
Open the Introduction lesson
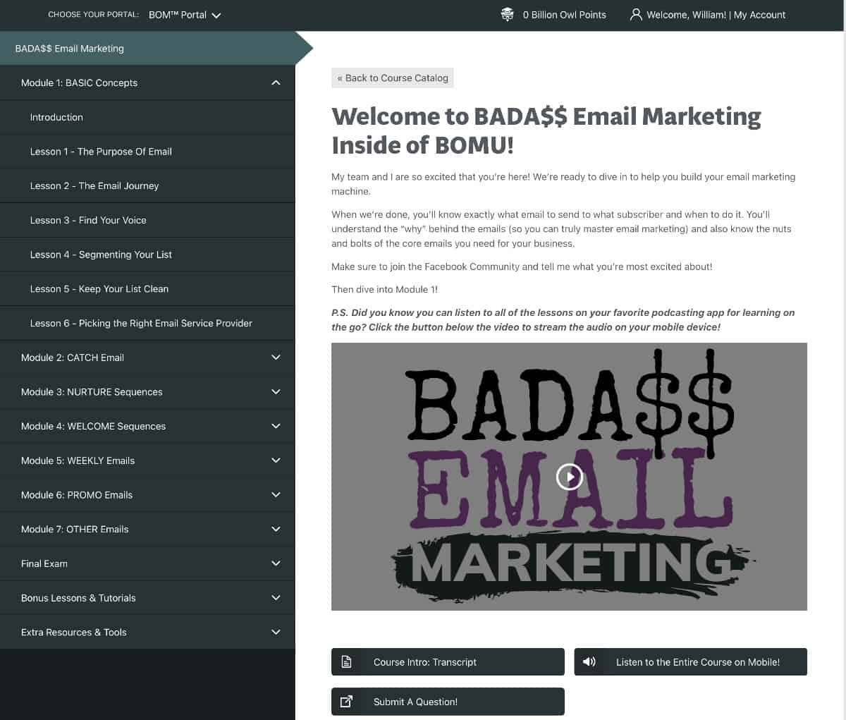147,117
